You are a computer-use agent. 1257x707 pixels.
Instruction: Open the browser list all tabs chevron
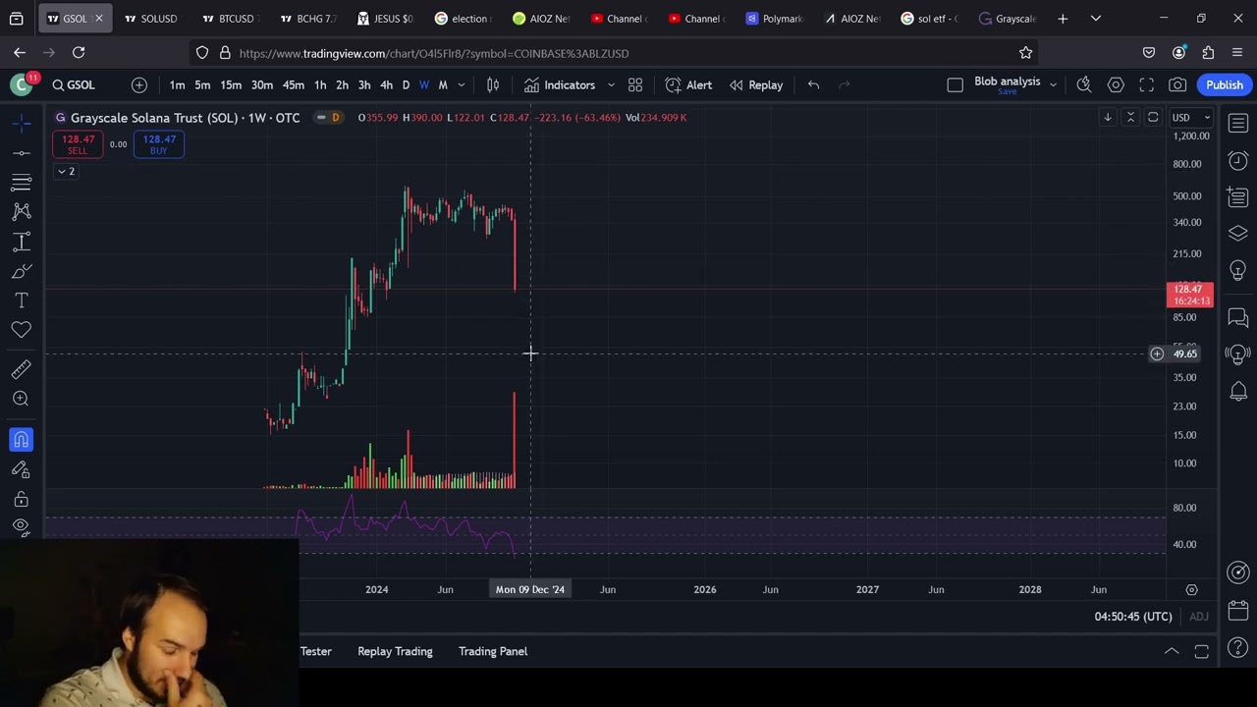pos(1096,19)
